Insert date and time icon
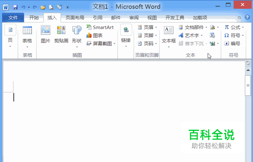The width and height of the screenshot is (253, 162). (212, 35)
